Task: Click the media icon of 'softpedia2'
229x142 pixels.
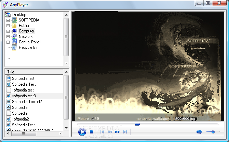Action: tap(9, 119)
